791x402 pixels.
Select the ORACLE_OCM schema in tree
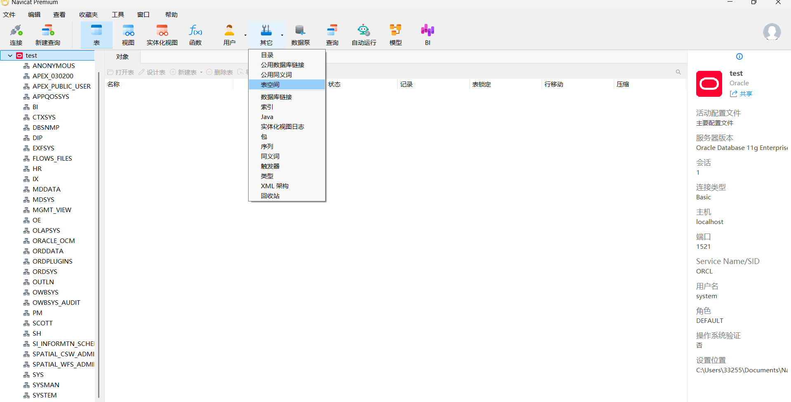point(54,241)
